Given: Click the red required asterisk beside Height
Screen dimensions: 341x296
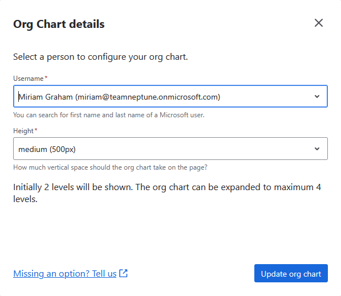Looking at the screenshot, I should click(36, 130).
